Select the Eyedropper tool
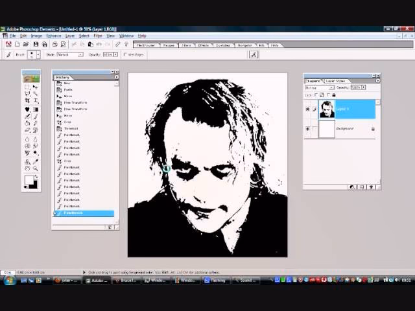415x311 pixels. point(35,161)
